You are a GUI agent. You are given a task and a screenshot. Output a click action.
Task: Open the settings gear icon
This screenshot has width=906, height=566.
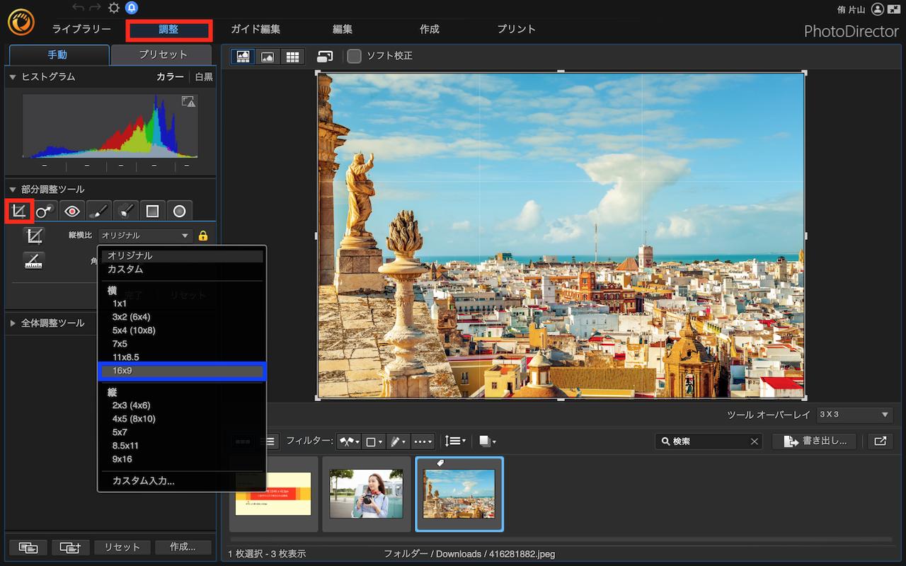pyautogui.click(x=113, y=8)
